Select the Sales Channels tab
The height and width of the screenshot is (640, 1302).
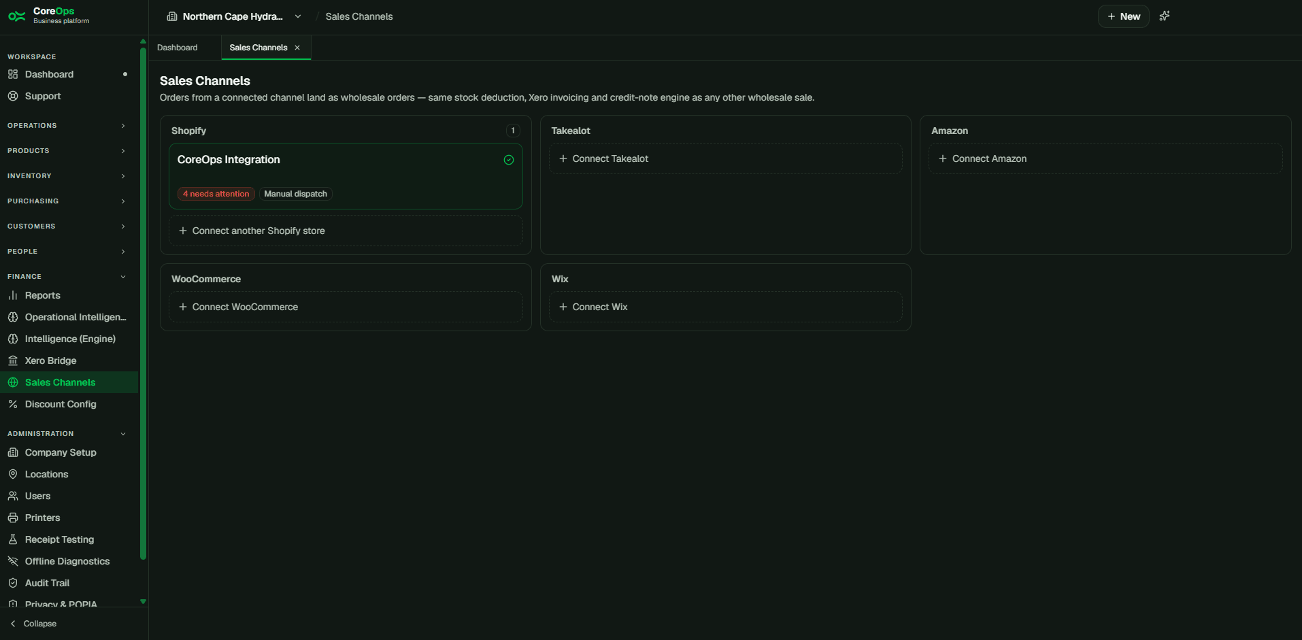coord(258,48)
